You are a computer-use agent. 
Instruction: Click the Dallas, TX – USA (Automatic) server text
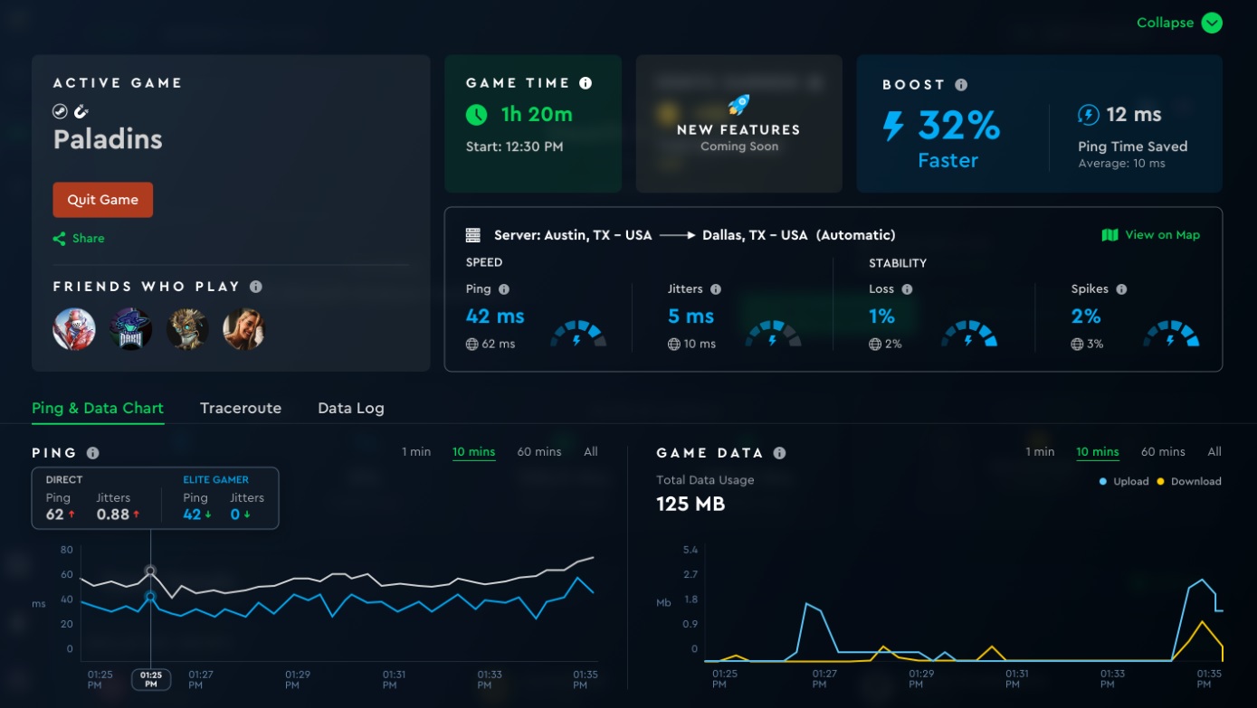coord(799,235)
